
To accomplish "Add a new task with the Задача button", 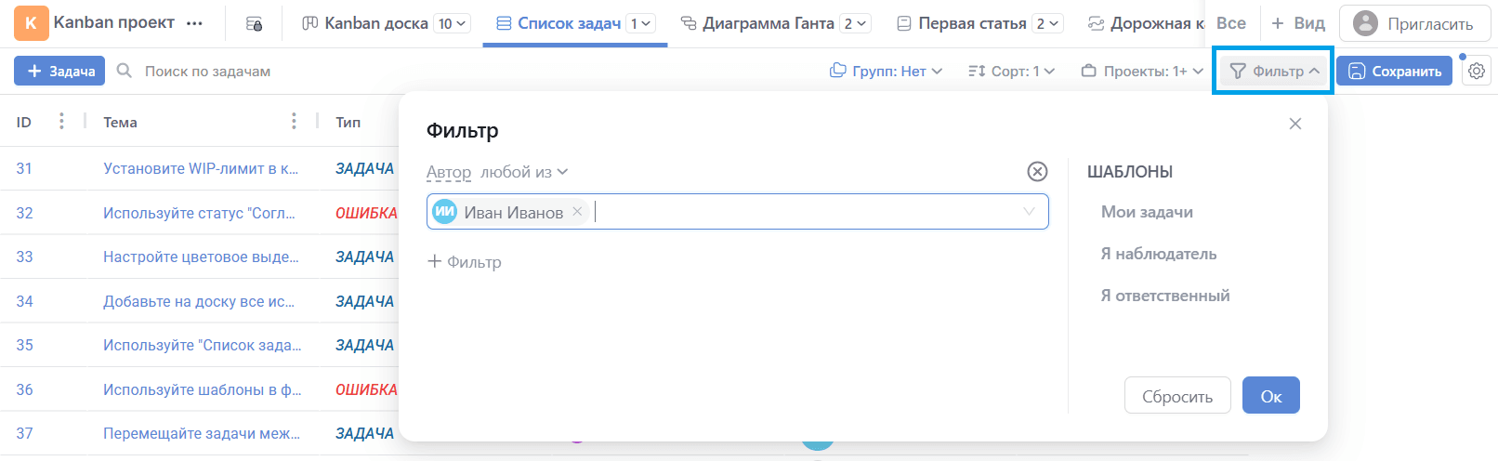I will click(60, 71).
